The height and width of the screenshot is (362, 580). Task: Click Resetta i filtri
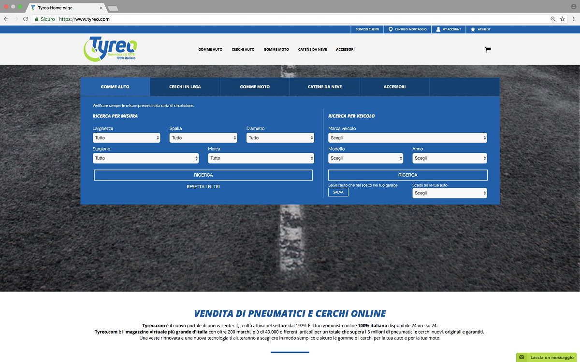(x=203, y=186)
